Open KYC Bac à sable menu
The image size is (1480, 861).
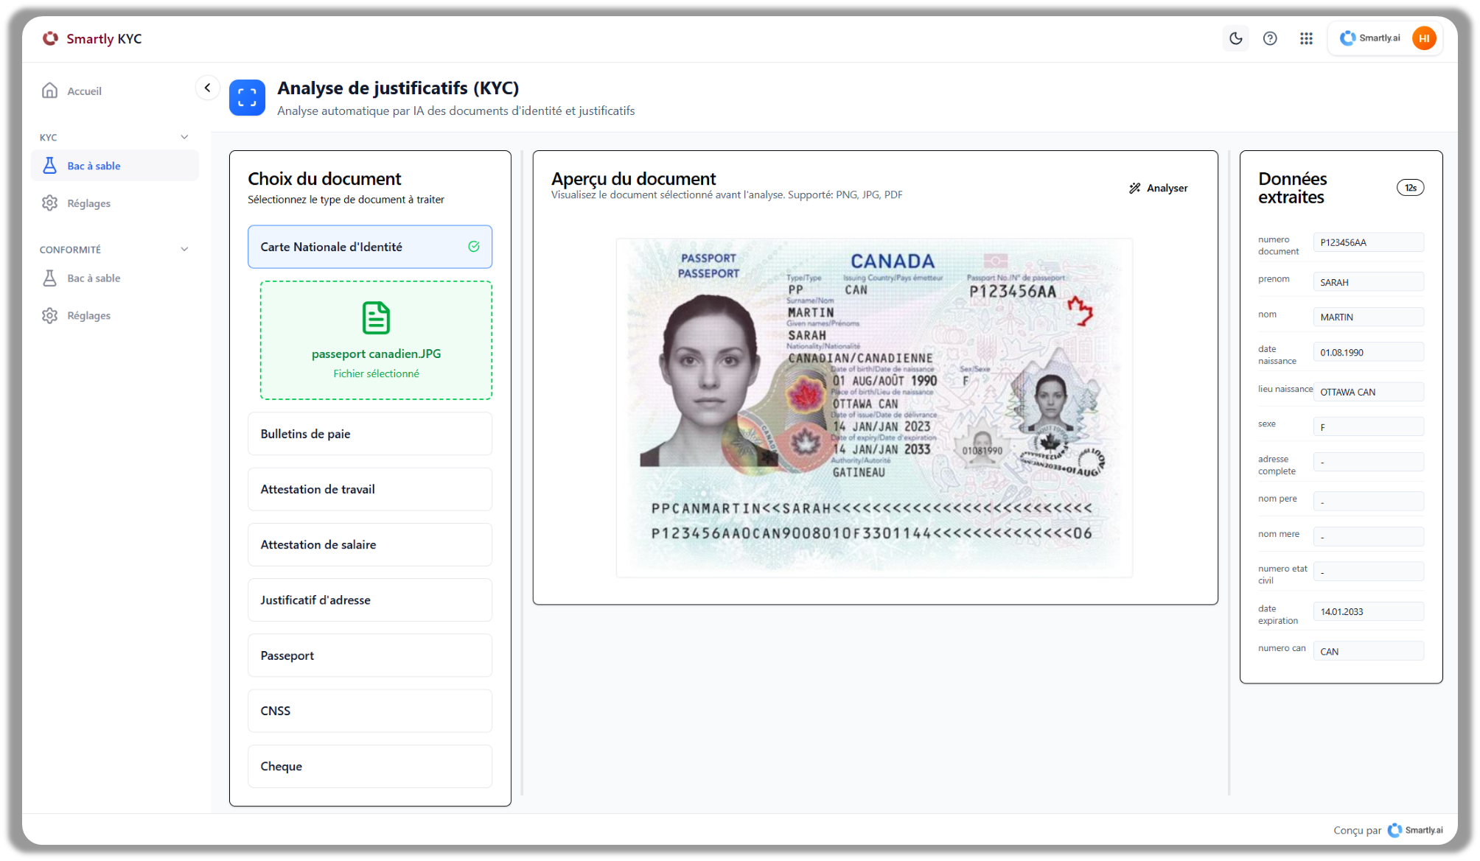94,166
